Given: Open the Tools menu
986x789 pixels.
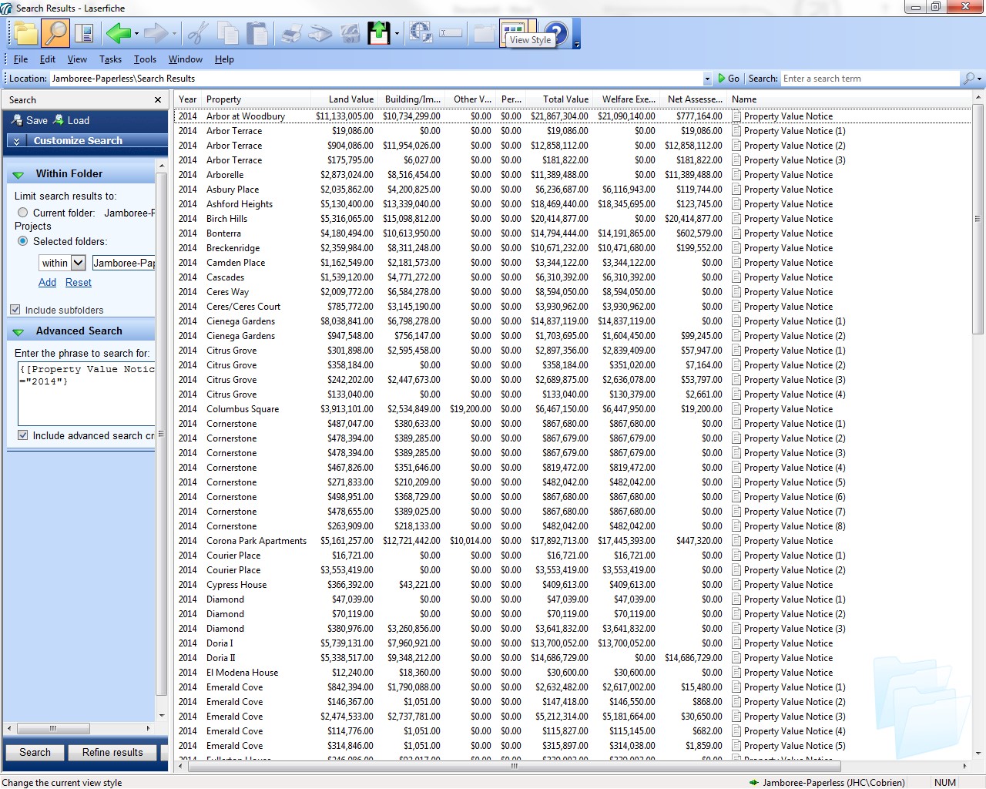Looking at the screenshot, I should (145, 59).
